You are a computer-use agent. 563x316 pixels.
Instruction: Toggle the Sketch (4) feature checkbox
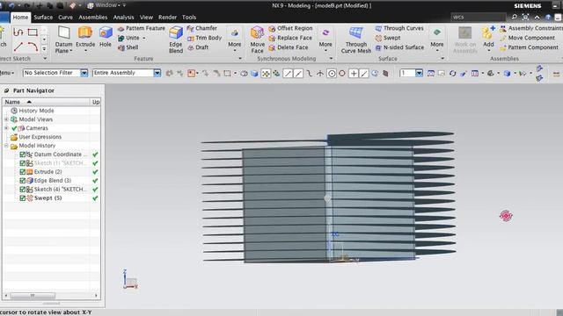pyautogui.click(x=22, y=190)
